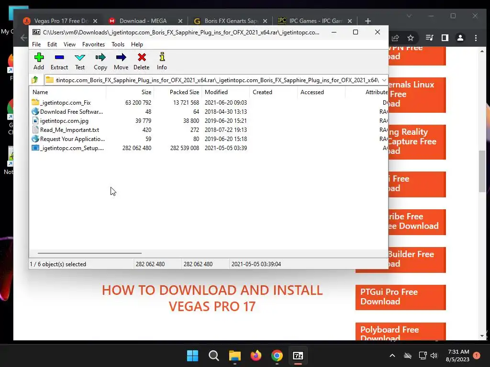
Task: Click the Chrome share page icon
Action: (x=395, y=38)
